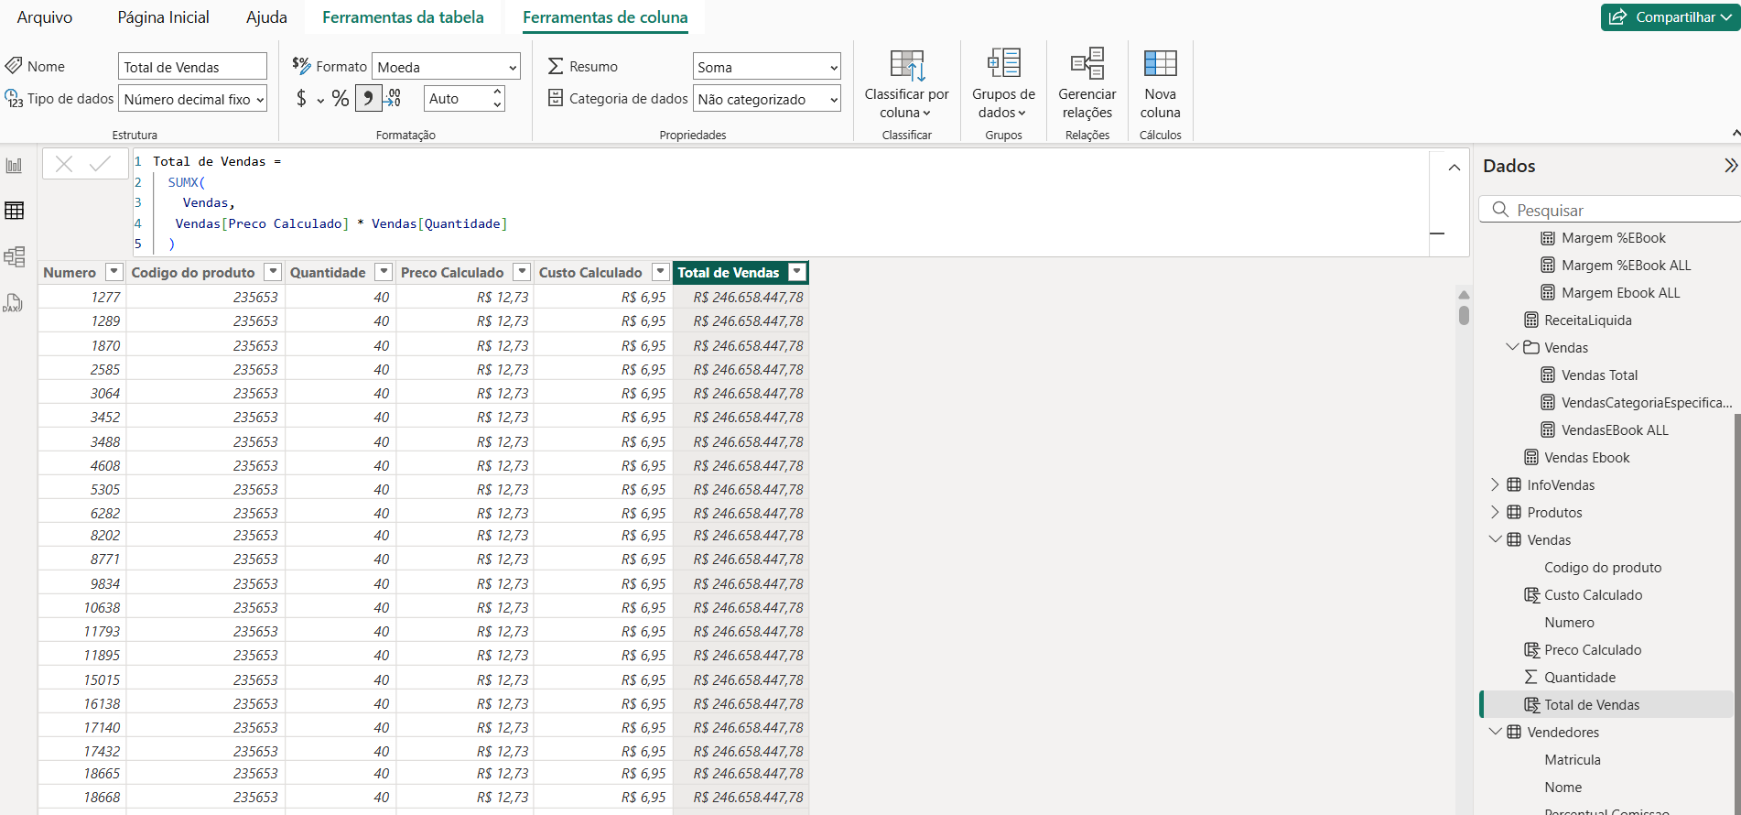Click the currency dollar format icon
Screen dimensions: 1741x815
[x=301, y=98]
